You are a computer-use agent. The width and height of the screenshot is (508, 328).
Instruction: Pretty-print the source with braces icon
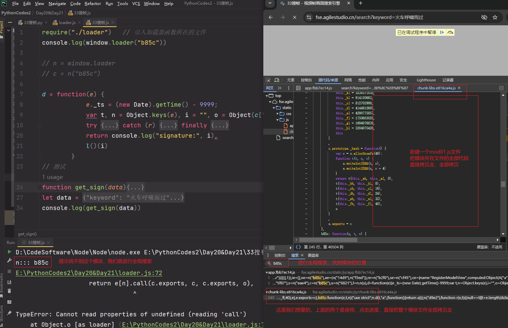pos(298,247)
